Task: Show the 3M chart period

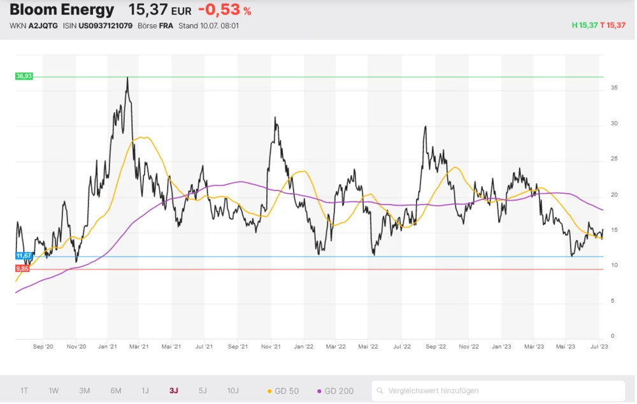Action: 85,391
